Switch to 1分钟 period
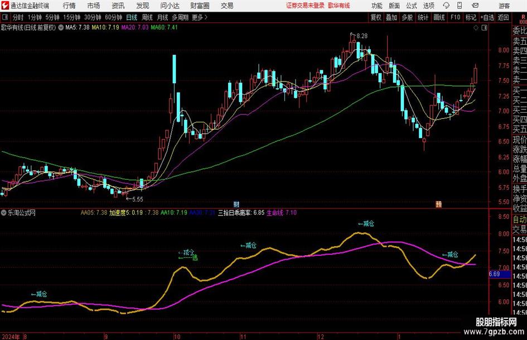 coord(35,17)
